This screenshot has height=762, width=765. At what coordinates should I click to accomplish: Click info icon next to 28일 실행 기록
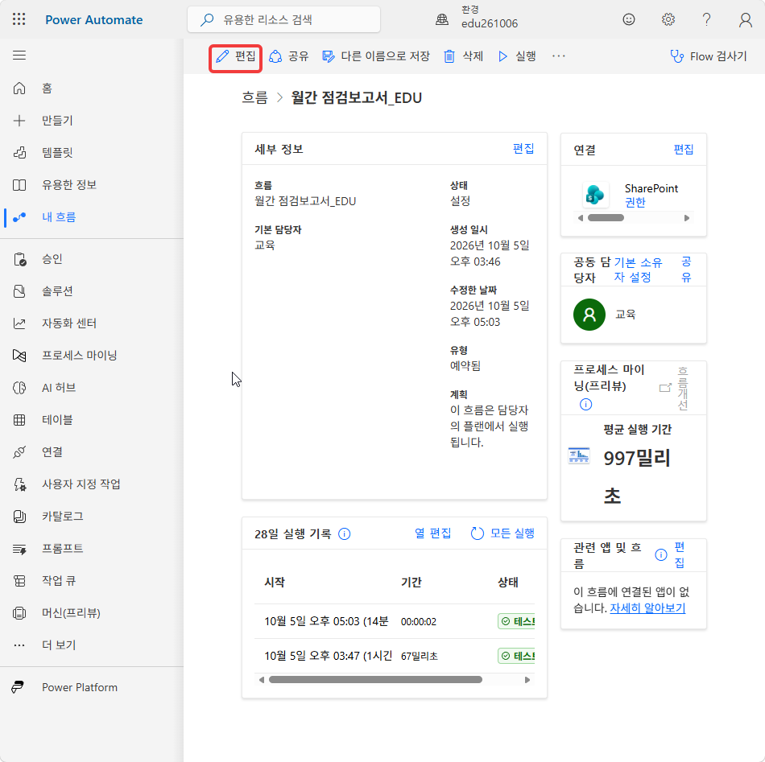coord(344,533)
